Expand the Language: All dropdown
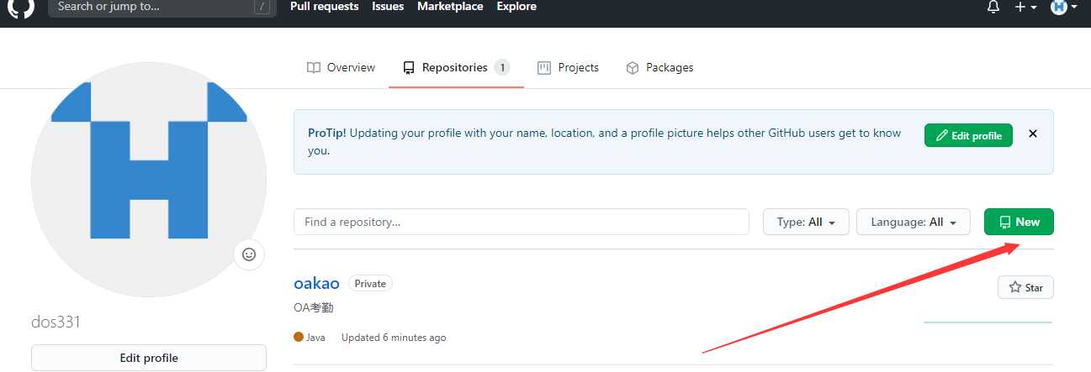This screenshot has width=1091, height=372. pos(914,222)
